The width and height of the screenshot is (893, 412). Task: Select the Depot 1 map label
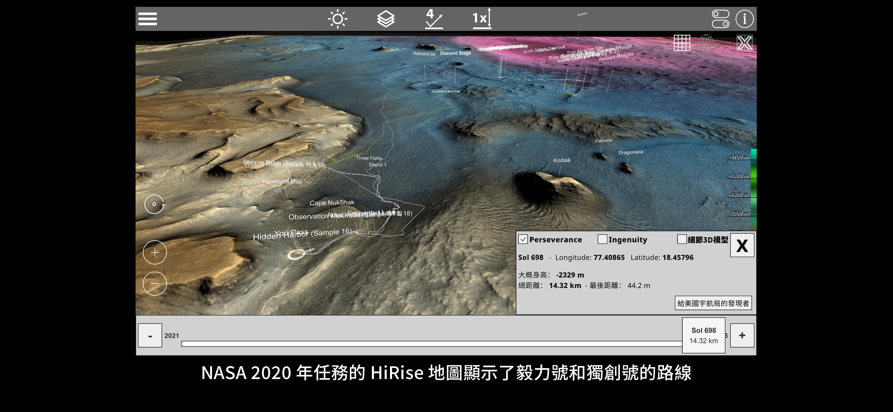377,165
